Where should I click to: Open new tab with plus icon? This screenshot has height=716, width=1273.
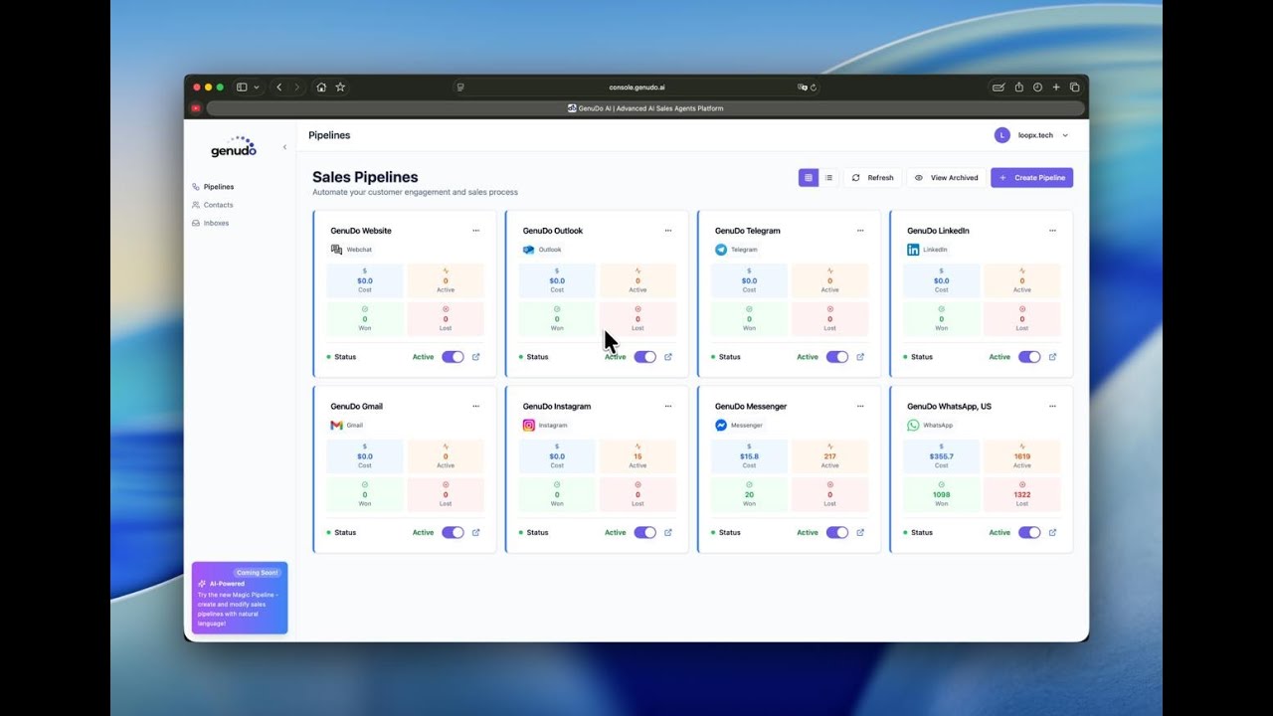(1056, 88)
